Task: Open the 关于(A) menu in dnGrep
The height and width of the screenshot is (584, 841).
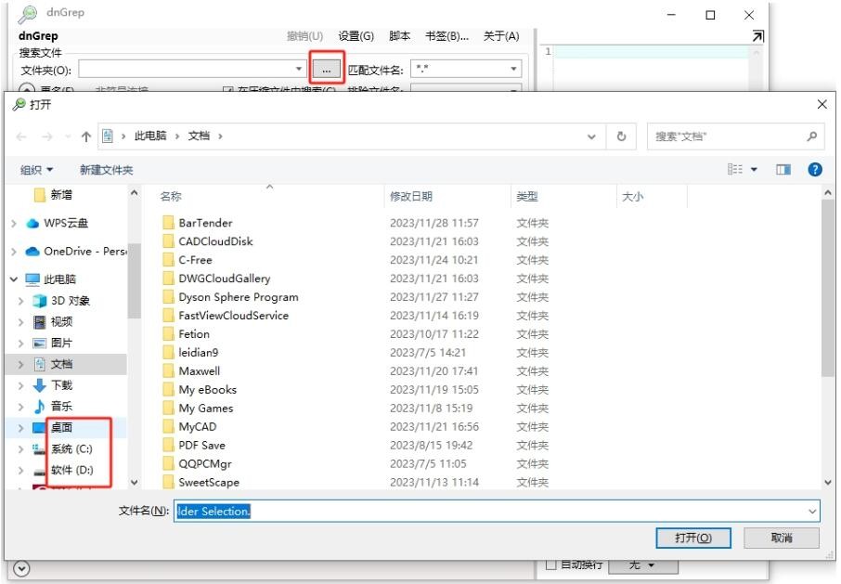Action: coord(501,36)
